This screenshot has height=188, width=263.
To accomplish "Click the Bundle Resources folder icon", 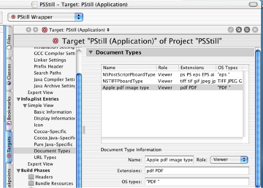I will (x=31, y=183).
